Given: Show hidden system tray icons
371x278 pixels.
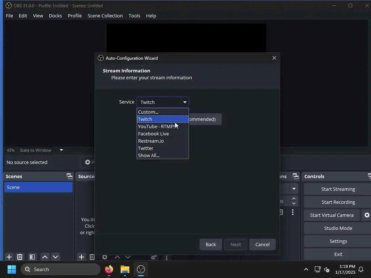Looking at the screenshot, I should tap(306, 269).
